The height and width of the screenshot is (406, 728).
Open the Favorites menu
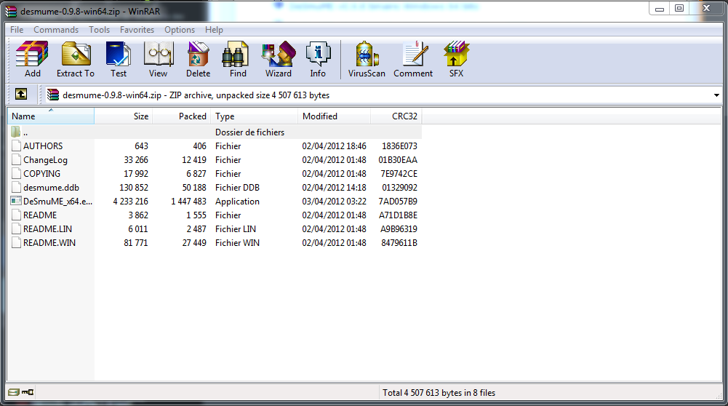[x=137, y=30]
